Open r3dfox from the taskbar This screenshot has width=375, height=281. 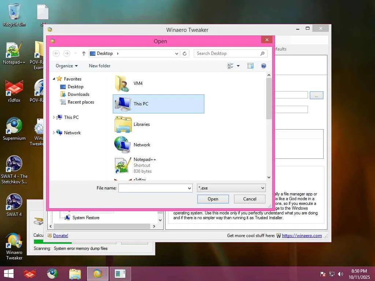click(30, 274)
